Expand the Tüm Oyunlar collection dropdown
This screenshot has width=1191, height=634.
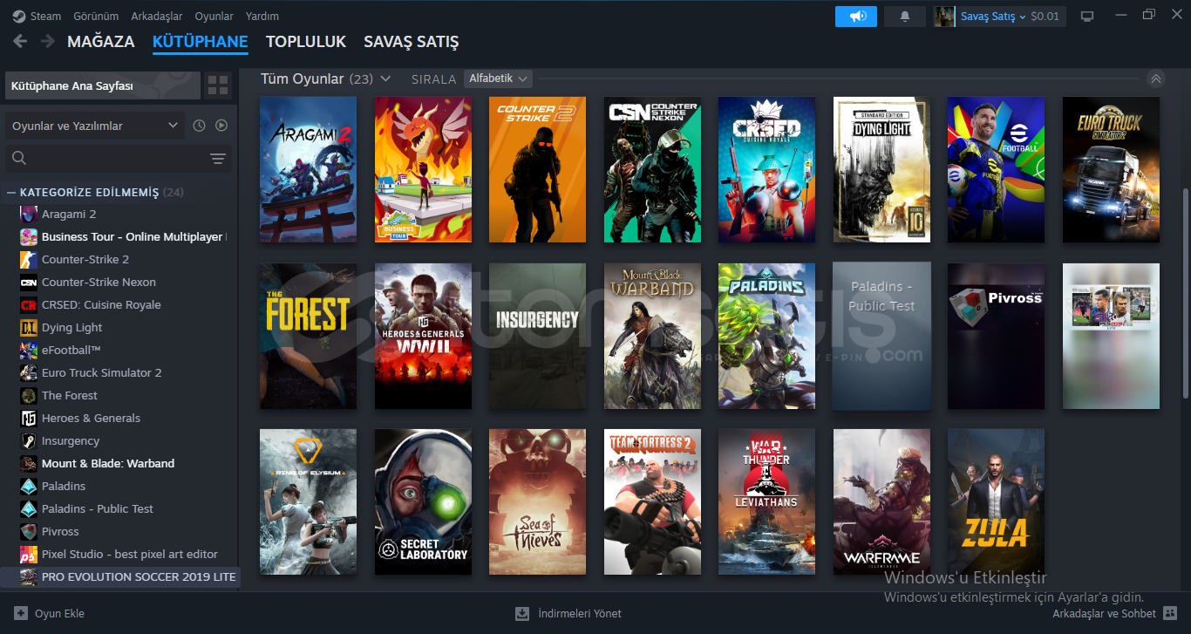pyautogui.click(x=384, y=78)
